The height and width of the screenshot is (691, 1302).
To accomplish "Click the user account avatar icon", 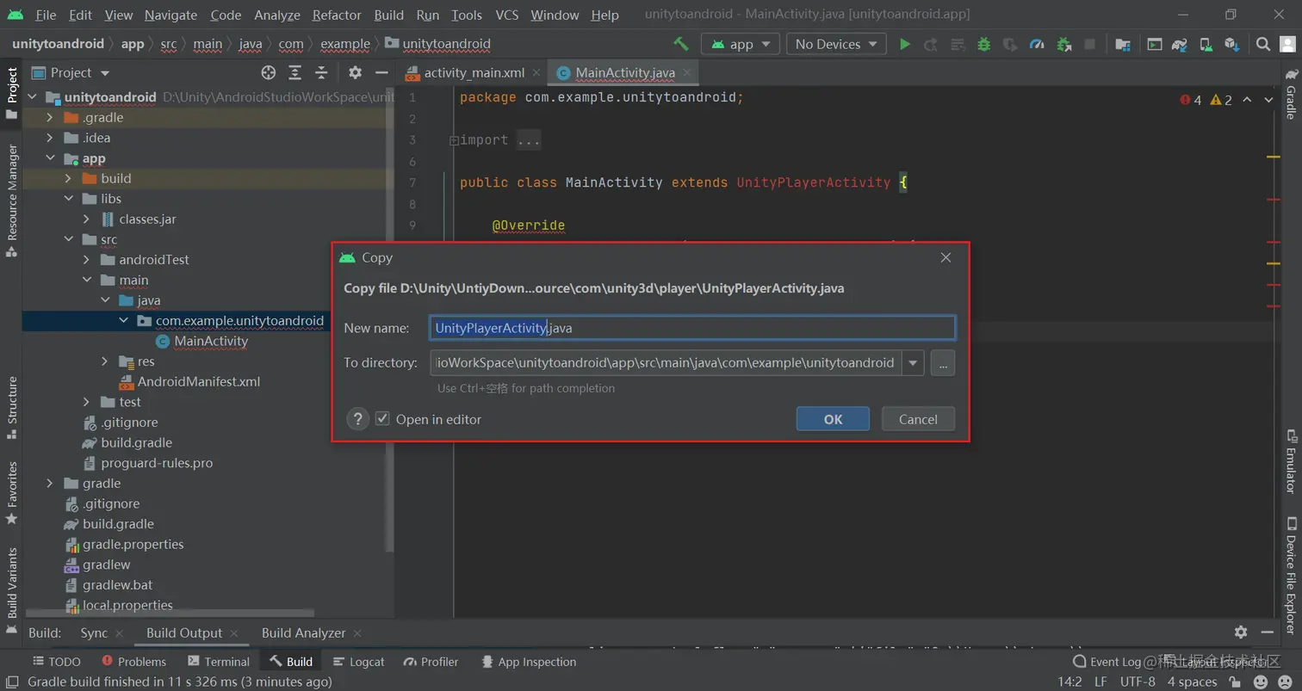I will click(x=1288, y=44).
